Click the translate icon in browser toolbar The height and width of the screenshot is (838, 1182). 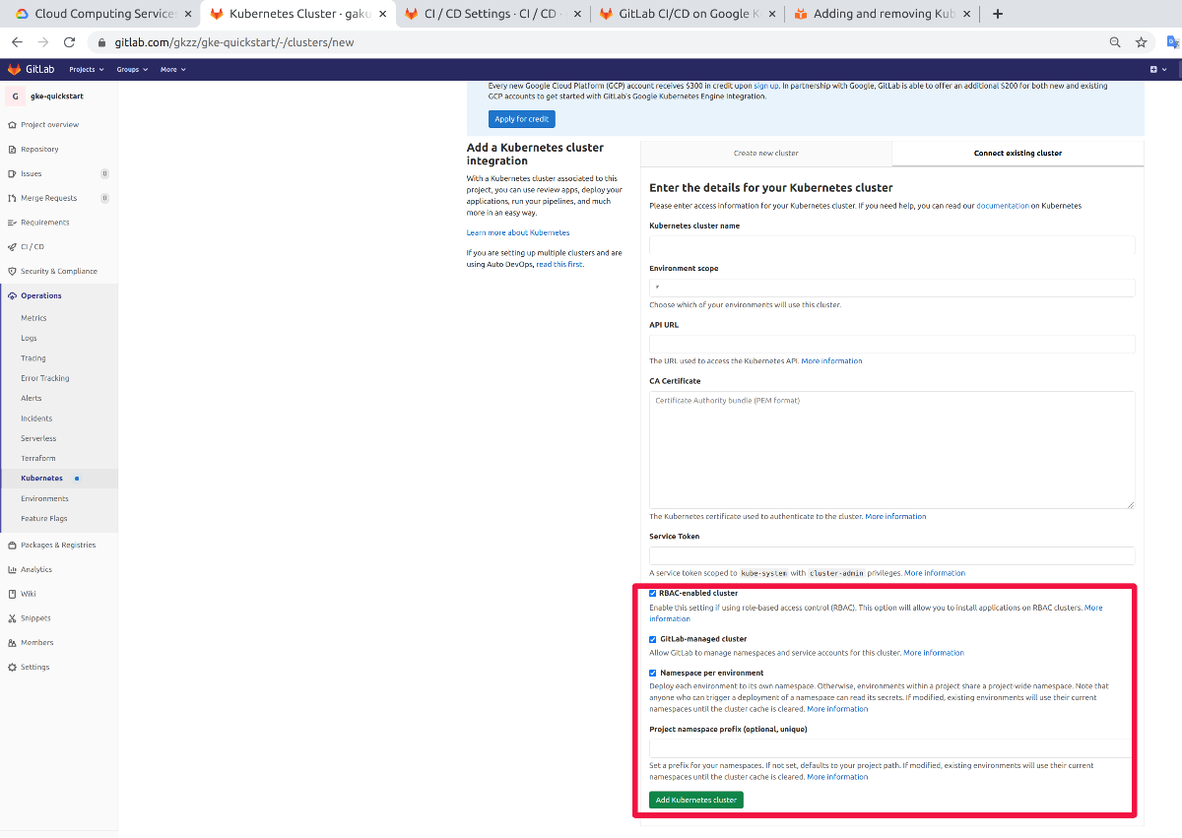[x=1173, y=42]
